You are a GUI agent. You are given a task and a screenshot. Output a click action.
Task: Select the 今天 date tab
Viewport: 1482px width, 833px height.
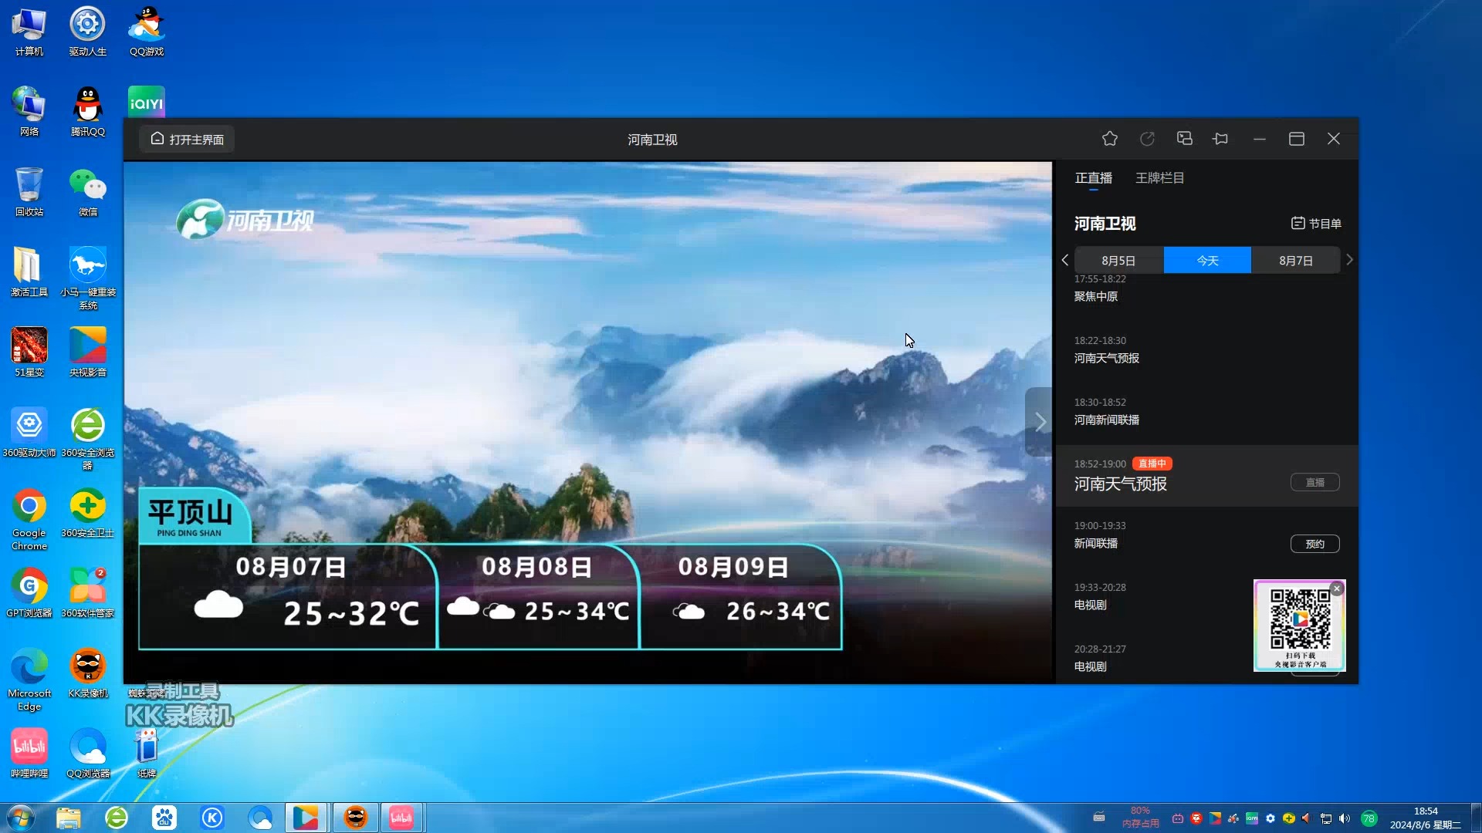[x=1207, y=261]
